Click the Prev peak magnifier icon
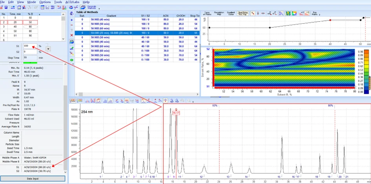This screenshot has height=184, width=371. 177,100
